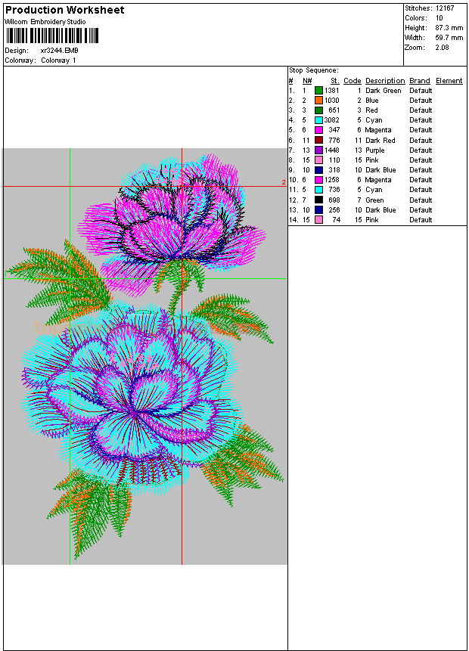
Task: Click the Colors value '10'
Action: tap(439, 18)
